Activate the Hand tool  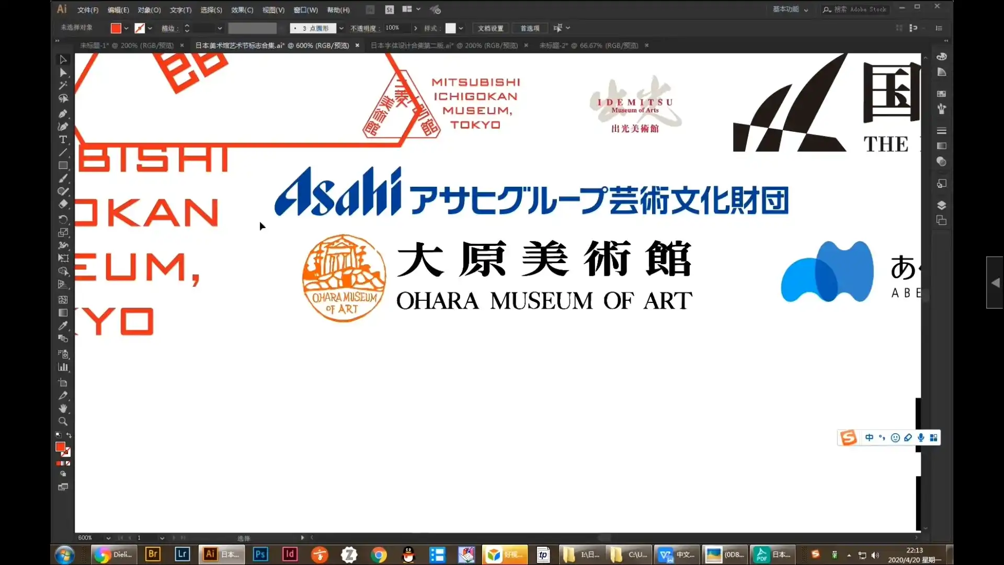63,409
